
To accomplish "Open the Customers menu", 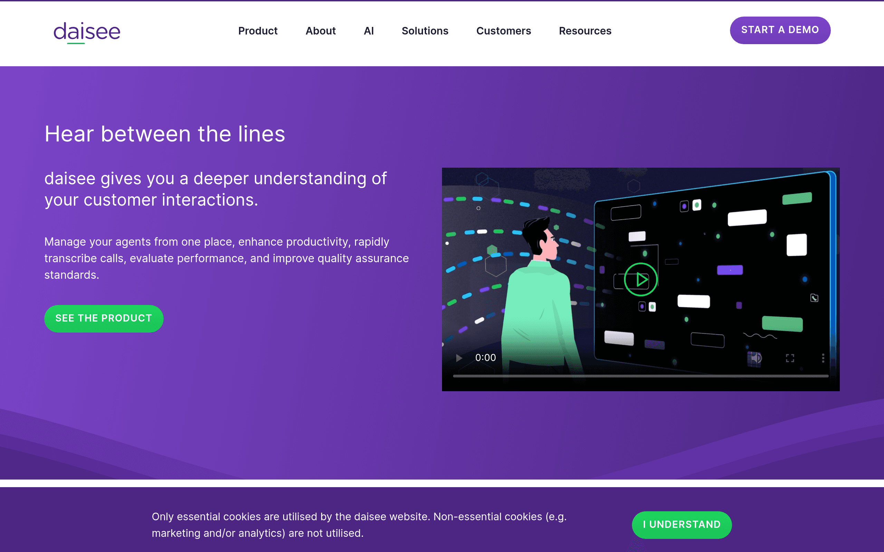I will coord(503,31).
